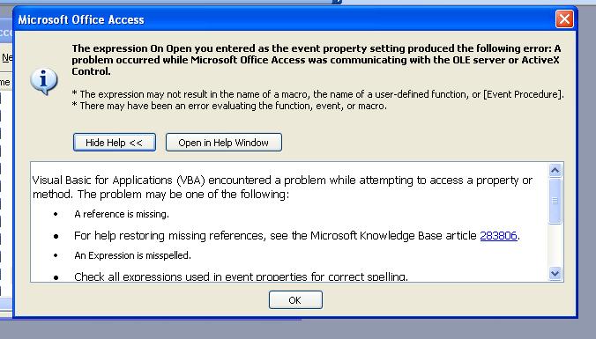Click the partially hidden 'Ne' menu item
Screen dimensions: 596x339
tap(7, 57)
